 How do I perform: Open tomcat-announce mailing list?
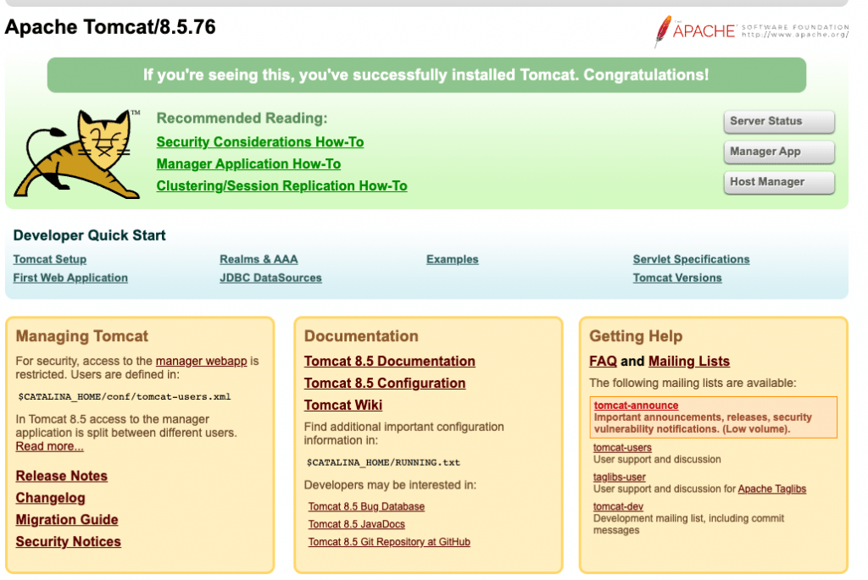[x=636, y=406]
